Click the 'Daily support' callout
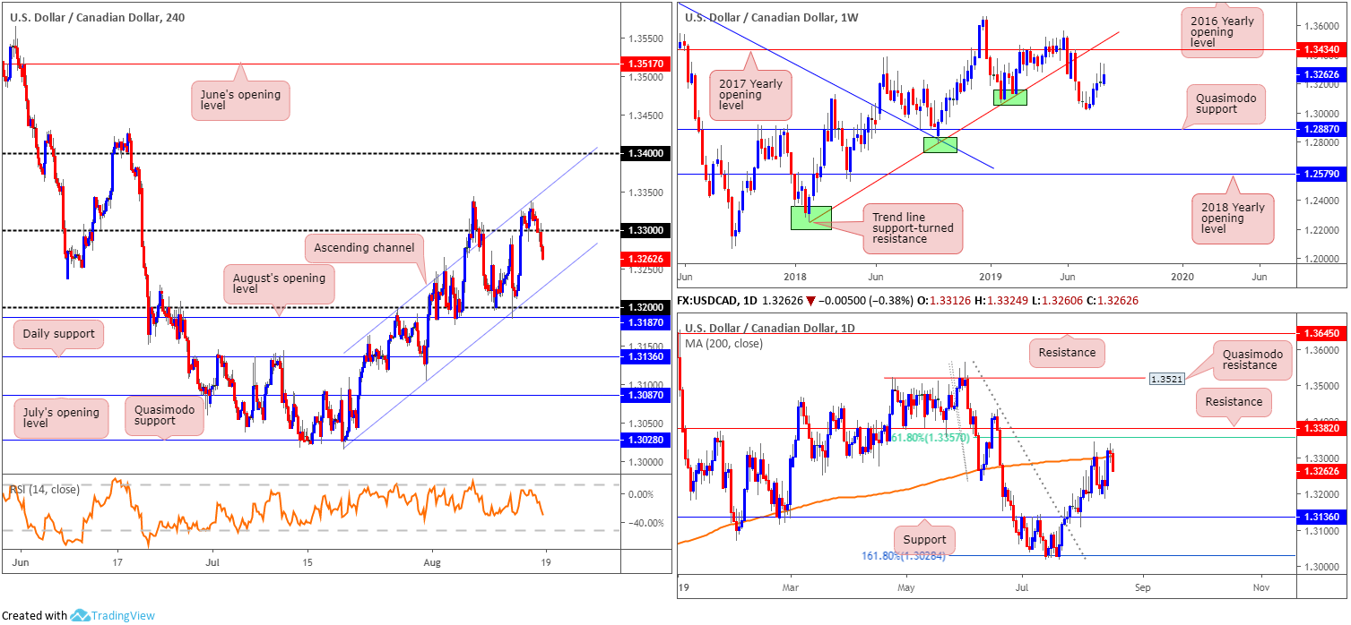The width and height of the screenshot is (1351, 625). [x=60, y=335]
